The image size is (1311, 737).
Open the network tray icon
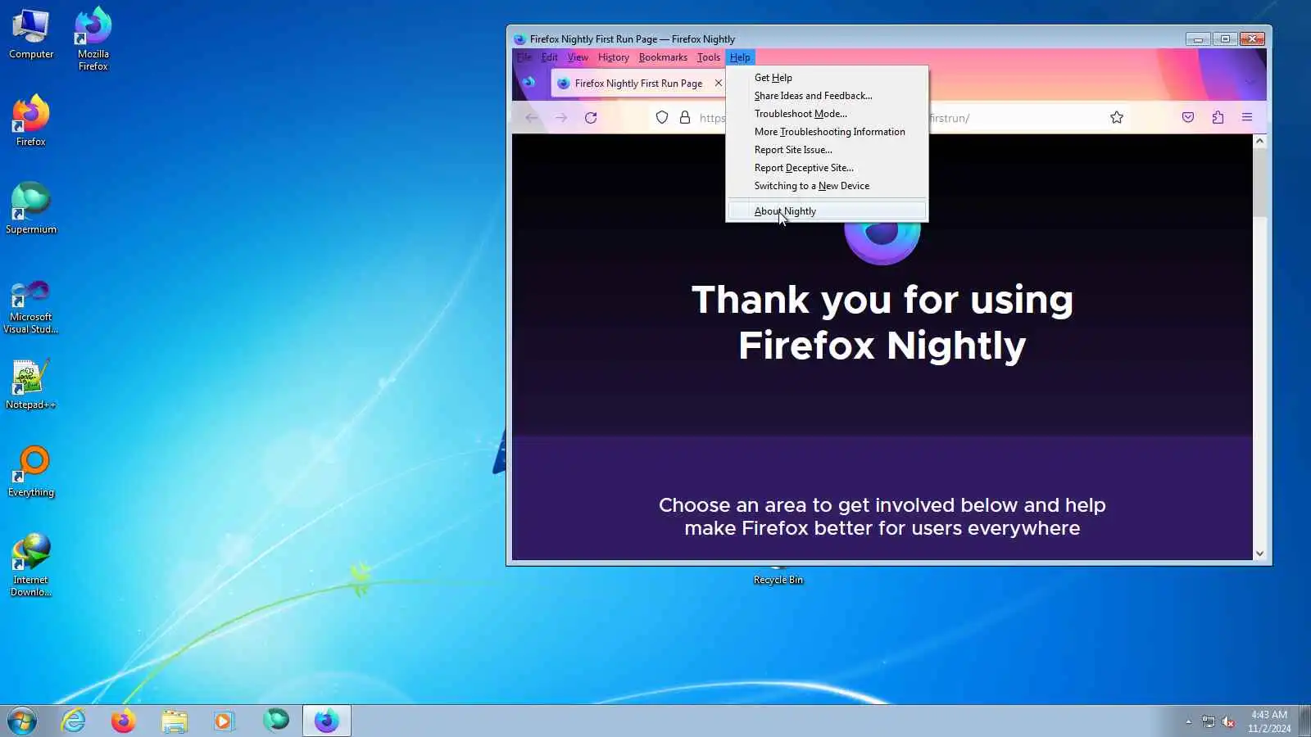pyautogui.click(x=1209, y=721)
